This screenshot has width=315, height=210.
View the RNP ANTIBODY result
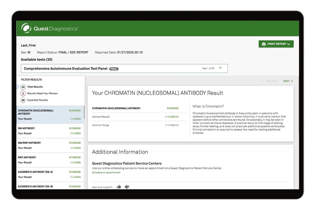[50, 160]
